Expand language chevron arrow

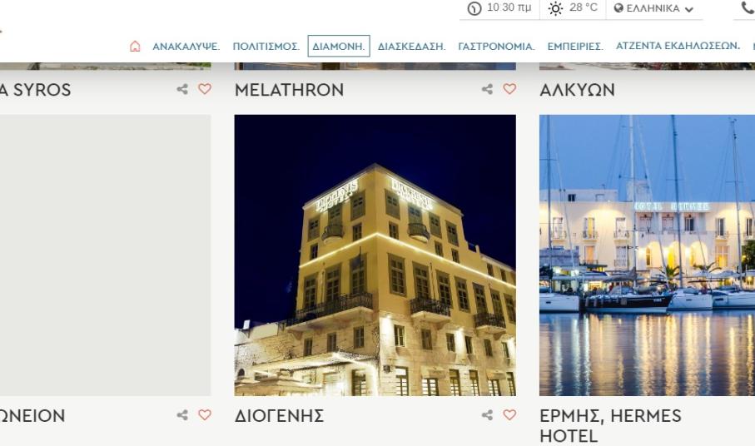click(x=689, y=9)
